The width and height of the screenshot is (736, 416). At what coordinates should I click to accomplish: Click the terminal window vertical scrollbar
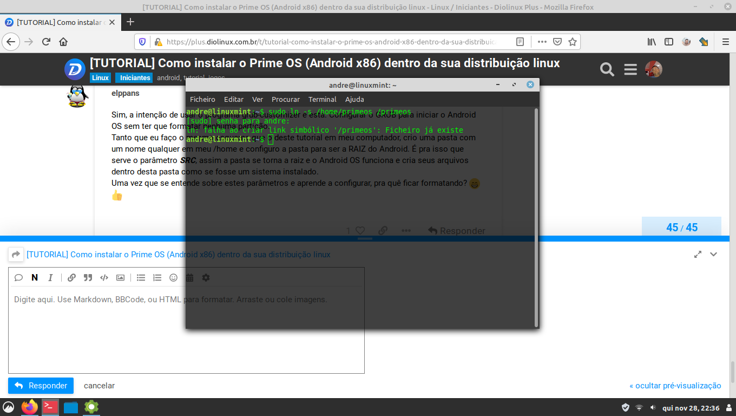(x=536, y=217)
